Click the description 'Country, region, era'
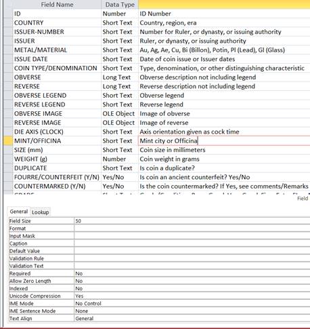310x329 pixels. [168, 22]
